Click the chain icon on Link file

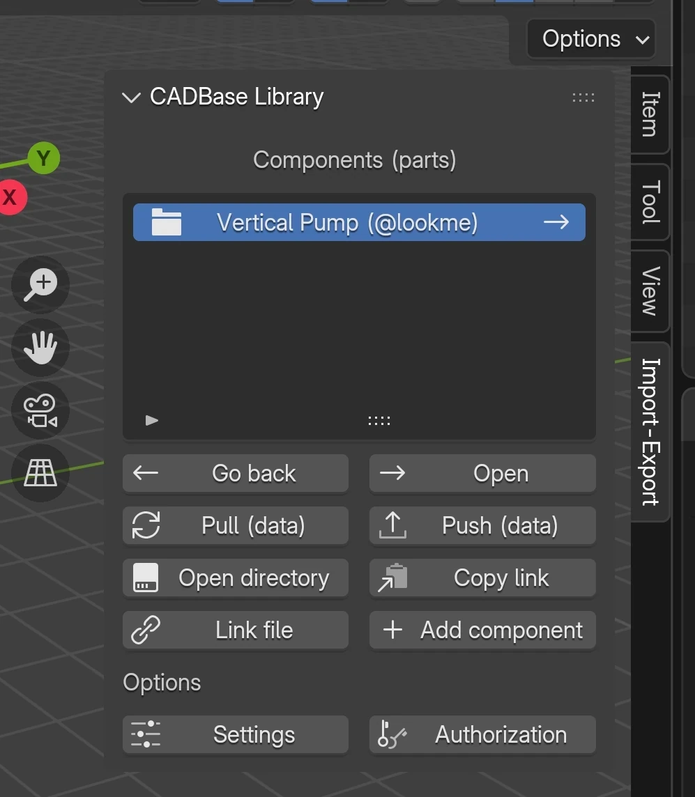tap(146, 630)
